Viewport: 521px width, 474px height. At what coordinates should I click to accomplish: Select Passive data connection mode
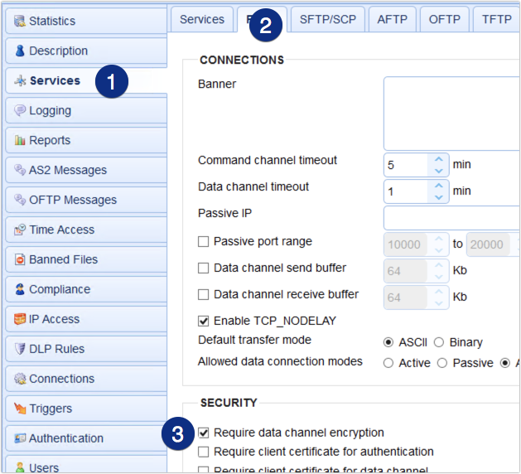click(442, 363)
